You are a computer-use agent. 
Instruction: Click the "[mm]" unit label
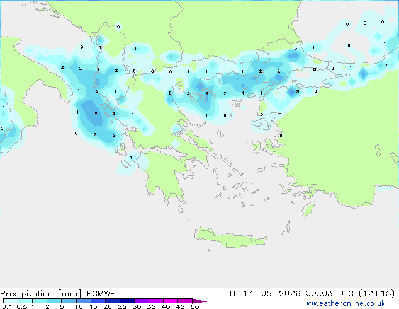click(69, 294)
